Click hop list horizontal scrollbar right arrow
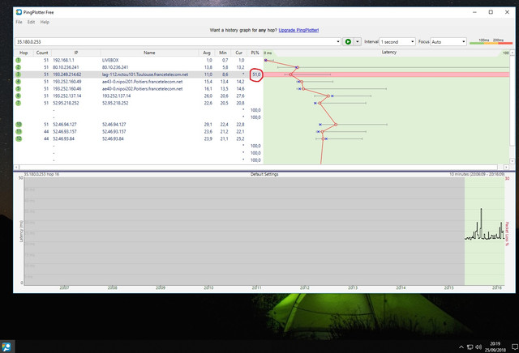 pos(506,168)
